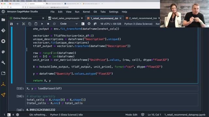Copy selected cells icon
Image resolution: width=209 pixels, height=117 pixels.
point(30,24)
